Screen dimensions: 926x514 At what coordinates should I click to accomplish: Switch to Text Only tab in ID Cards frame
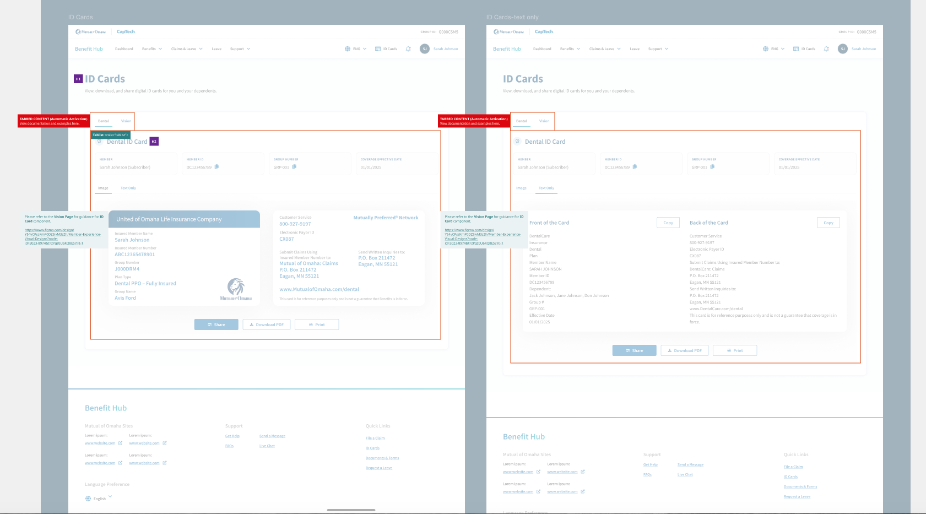[128, 188]
